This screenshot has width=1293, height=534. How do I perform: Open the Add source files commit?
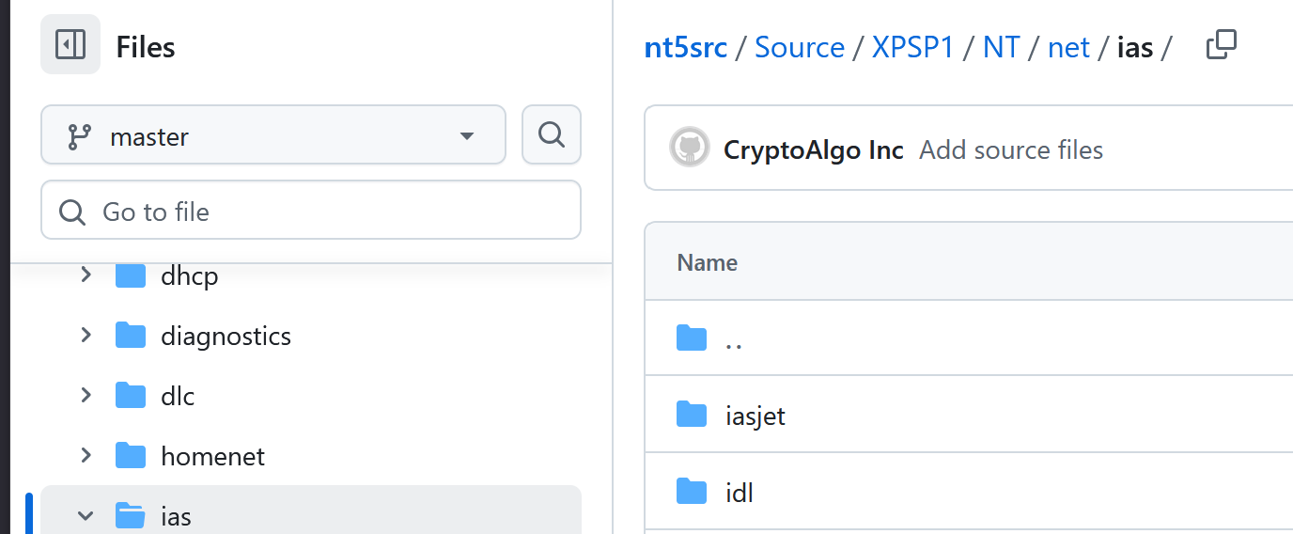pos(1010,149)
